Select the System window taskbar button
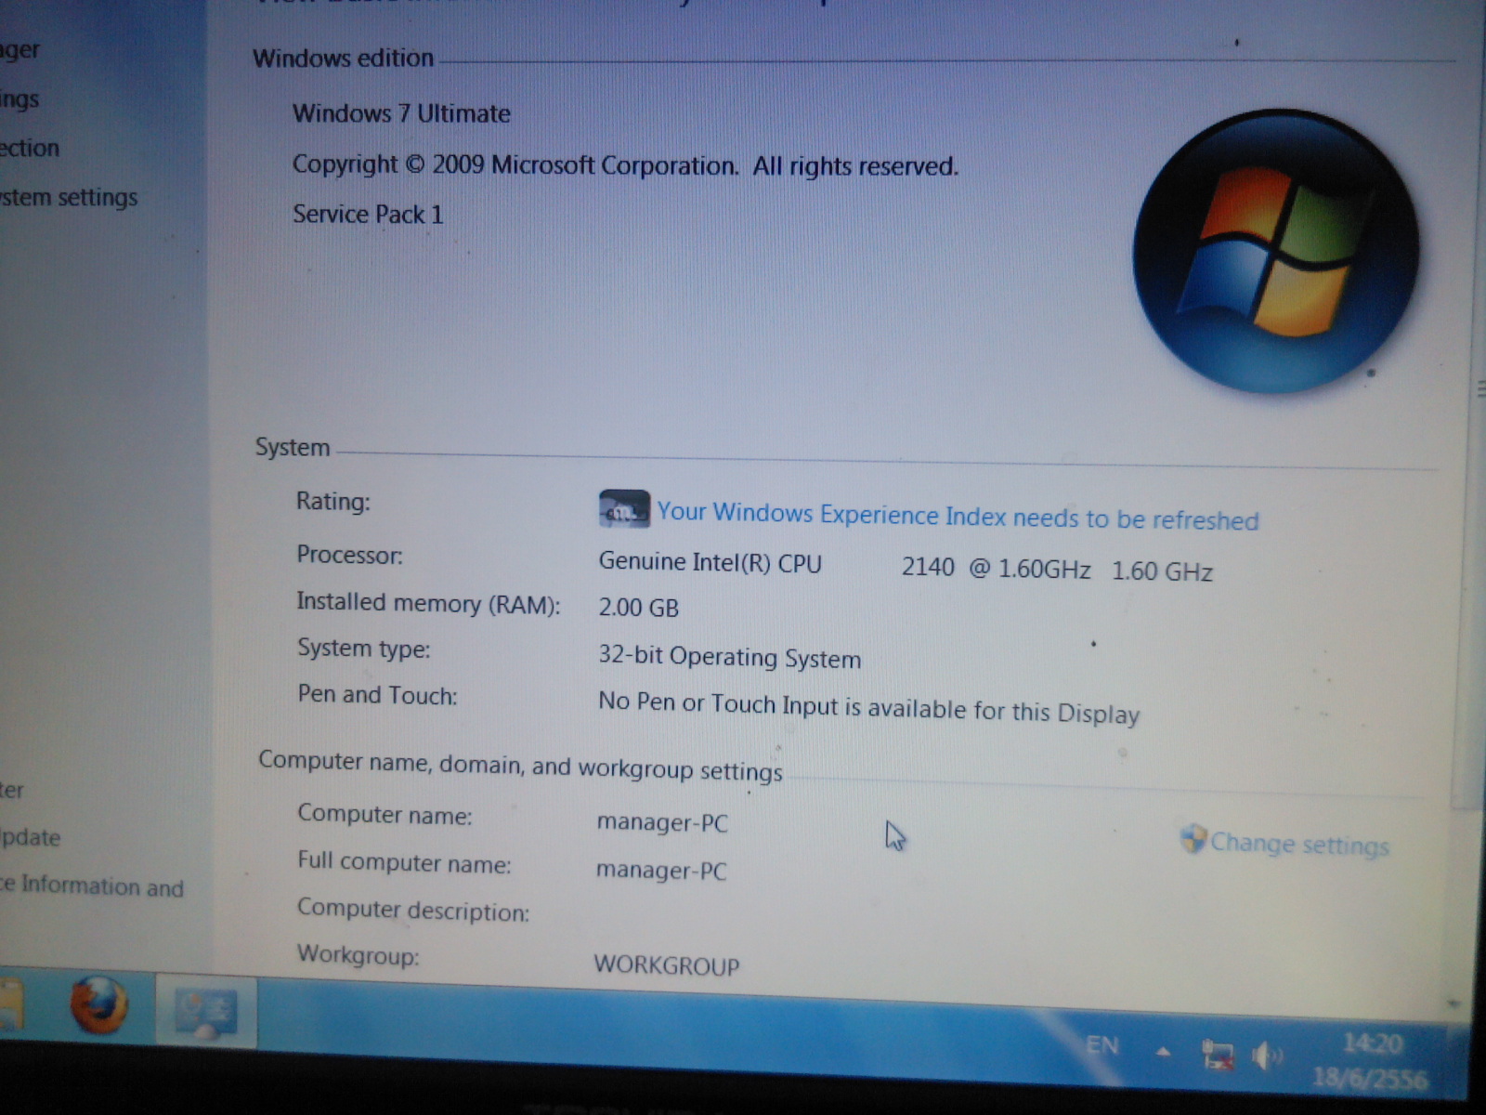Image resolution: width=1486 pixels, height=1115 pixels. pos(205,1011)
